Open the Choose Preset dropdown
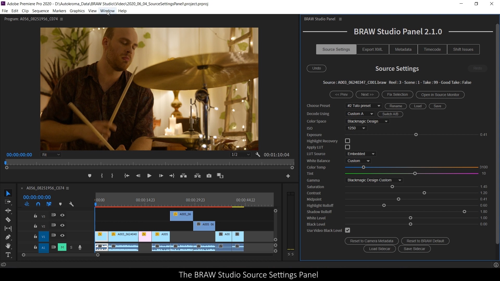500x281 pixels. [x=363, y=106]
